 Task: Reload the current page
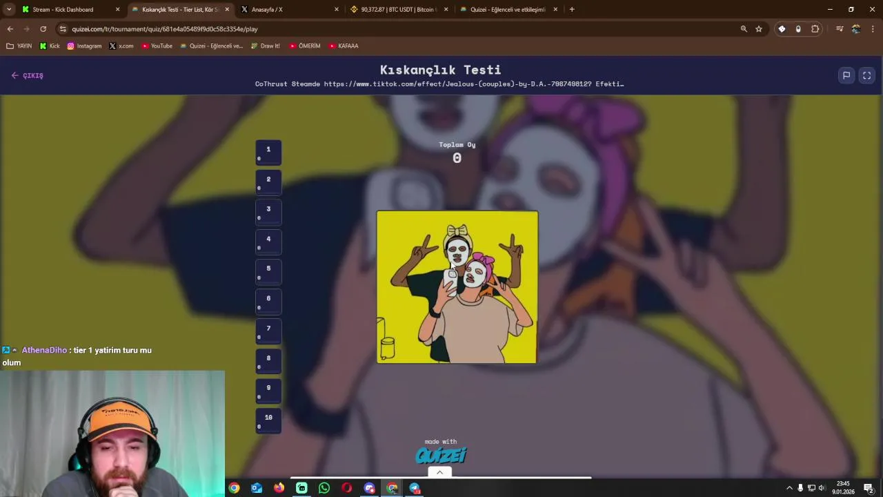43,29
